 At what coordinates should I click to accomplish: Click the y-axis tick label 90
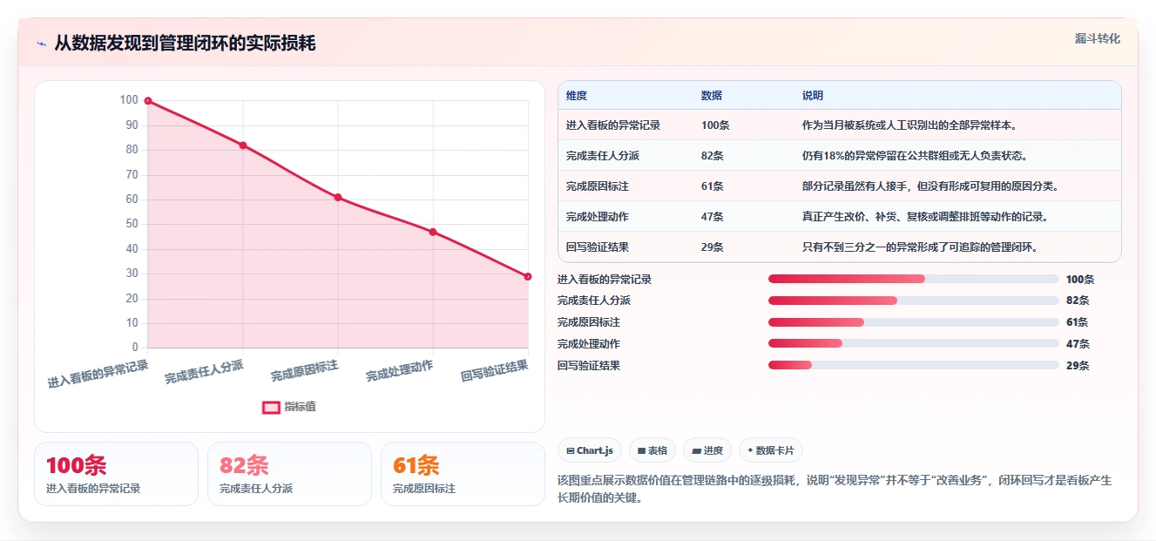(132, 125)
